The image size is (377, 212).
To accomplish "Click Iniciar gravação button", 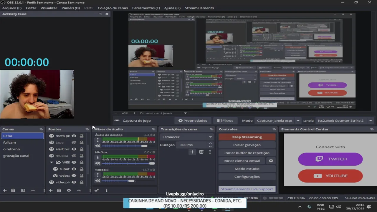I will point(247,145).
